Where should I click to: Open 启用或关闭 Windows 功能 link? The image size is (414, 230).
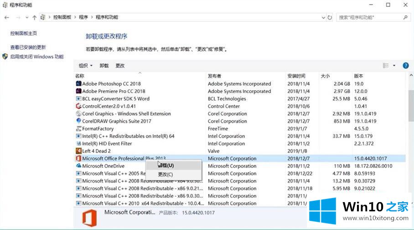click(36, 57)
